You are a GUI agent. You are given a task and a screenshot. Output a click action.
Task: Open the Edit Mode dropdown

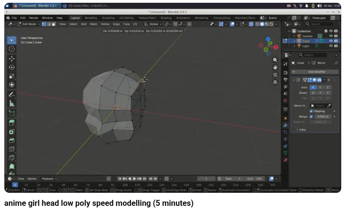click(x=28, y=24)
